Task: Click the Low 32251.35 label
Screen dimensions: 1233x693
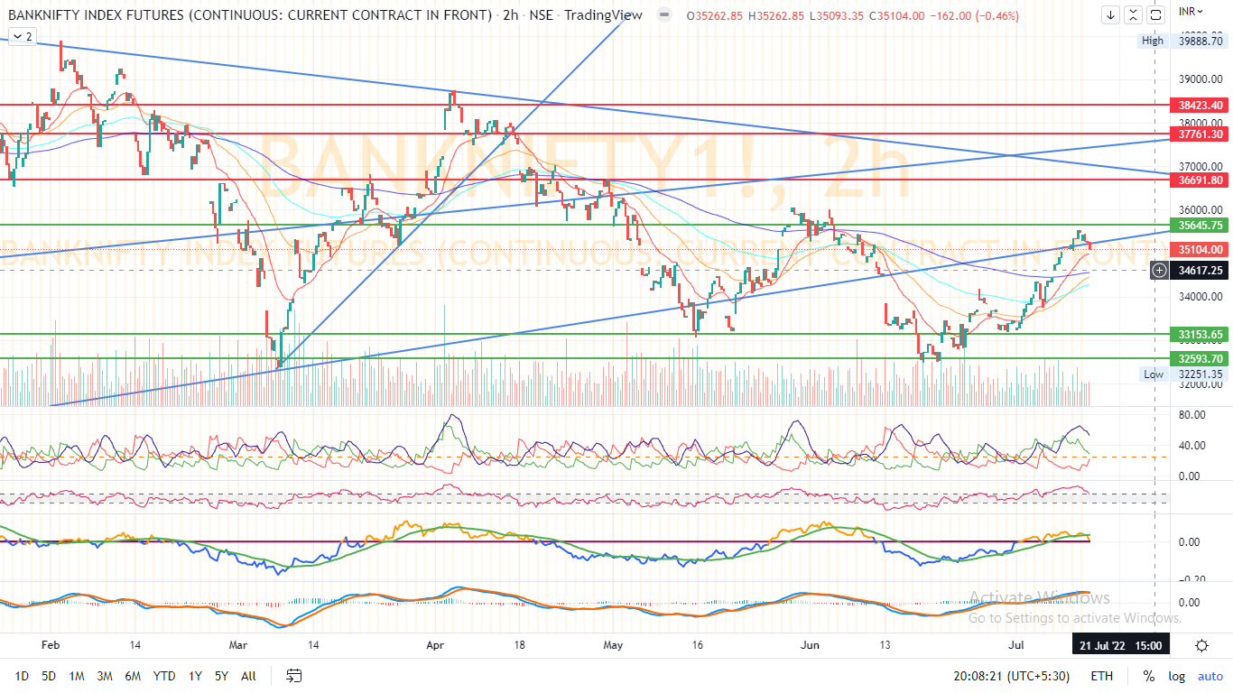Action: [x=1182, y=374]
